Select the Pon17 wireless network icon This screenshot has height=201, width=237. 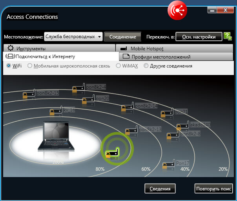pos(169,164)
